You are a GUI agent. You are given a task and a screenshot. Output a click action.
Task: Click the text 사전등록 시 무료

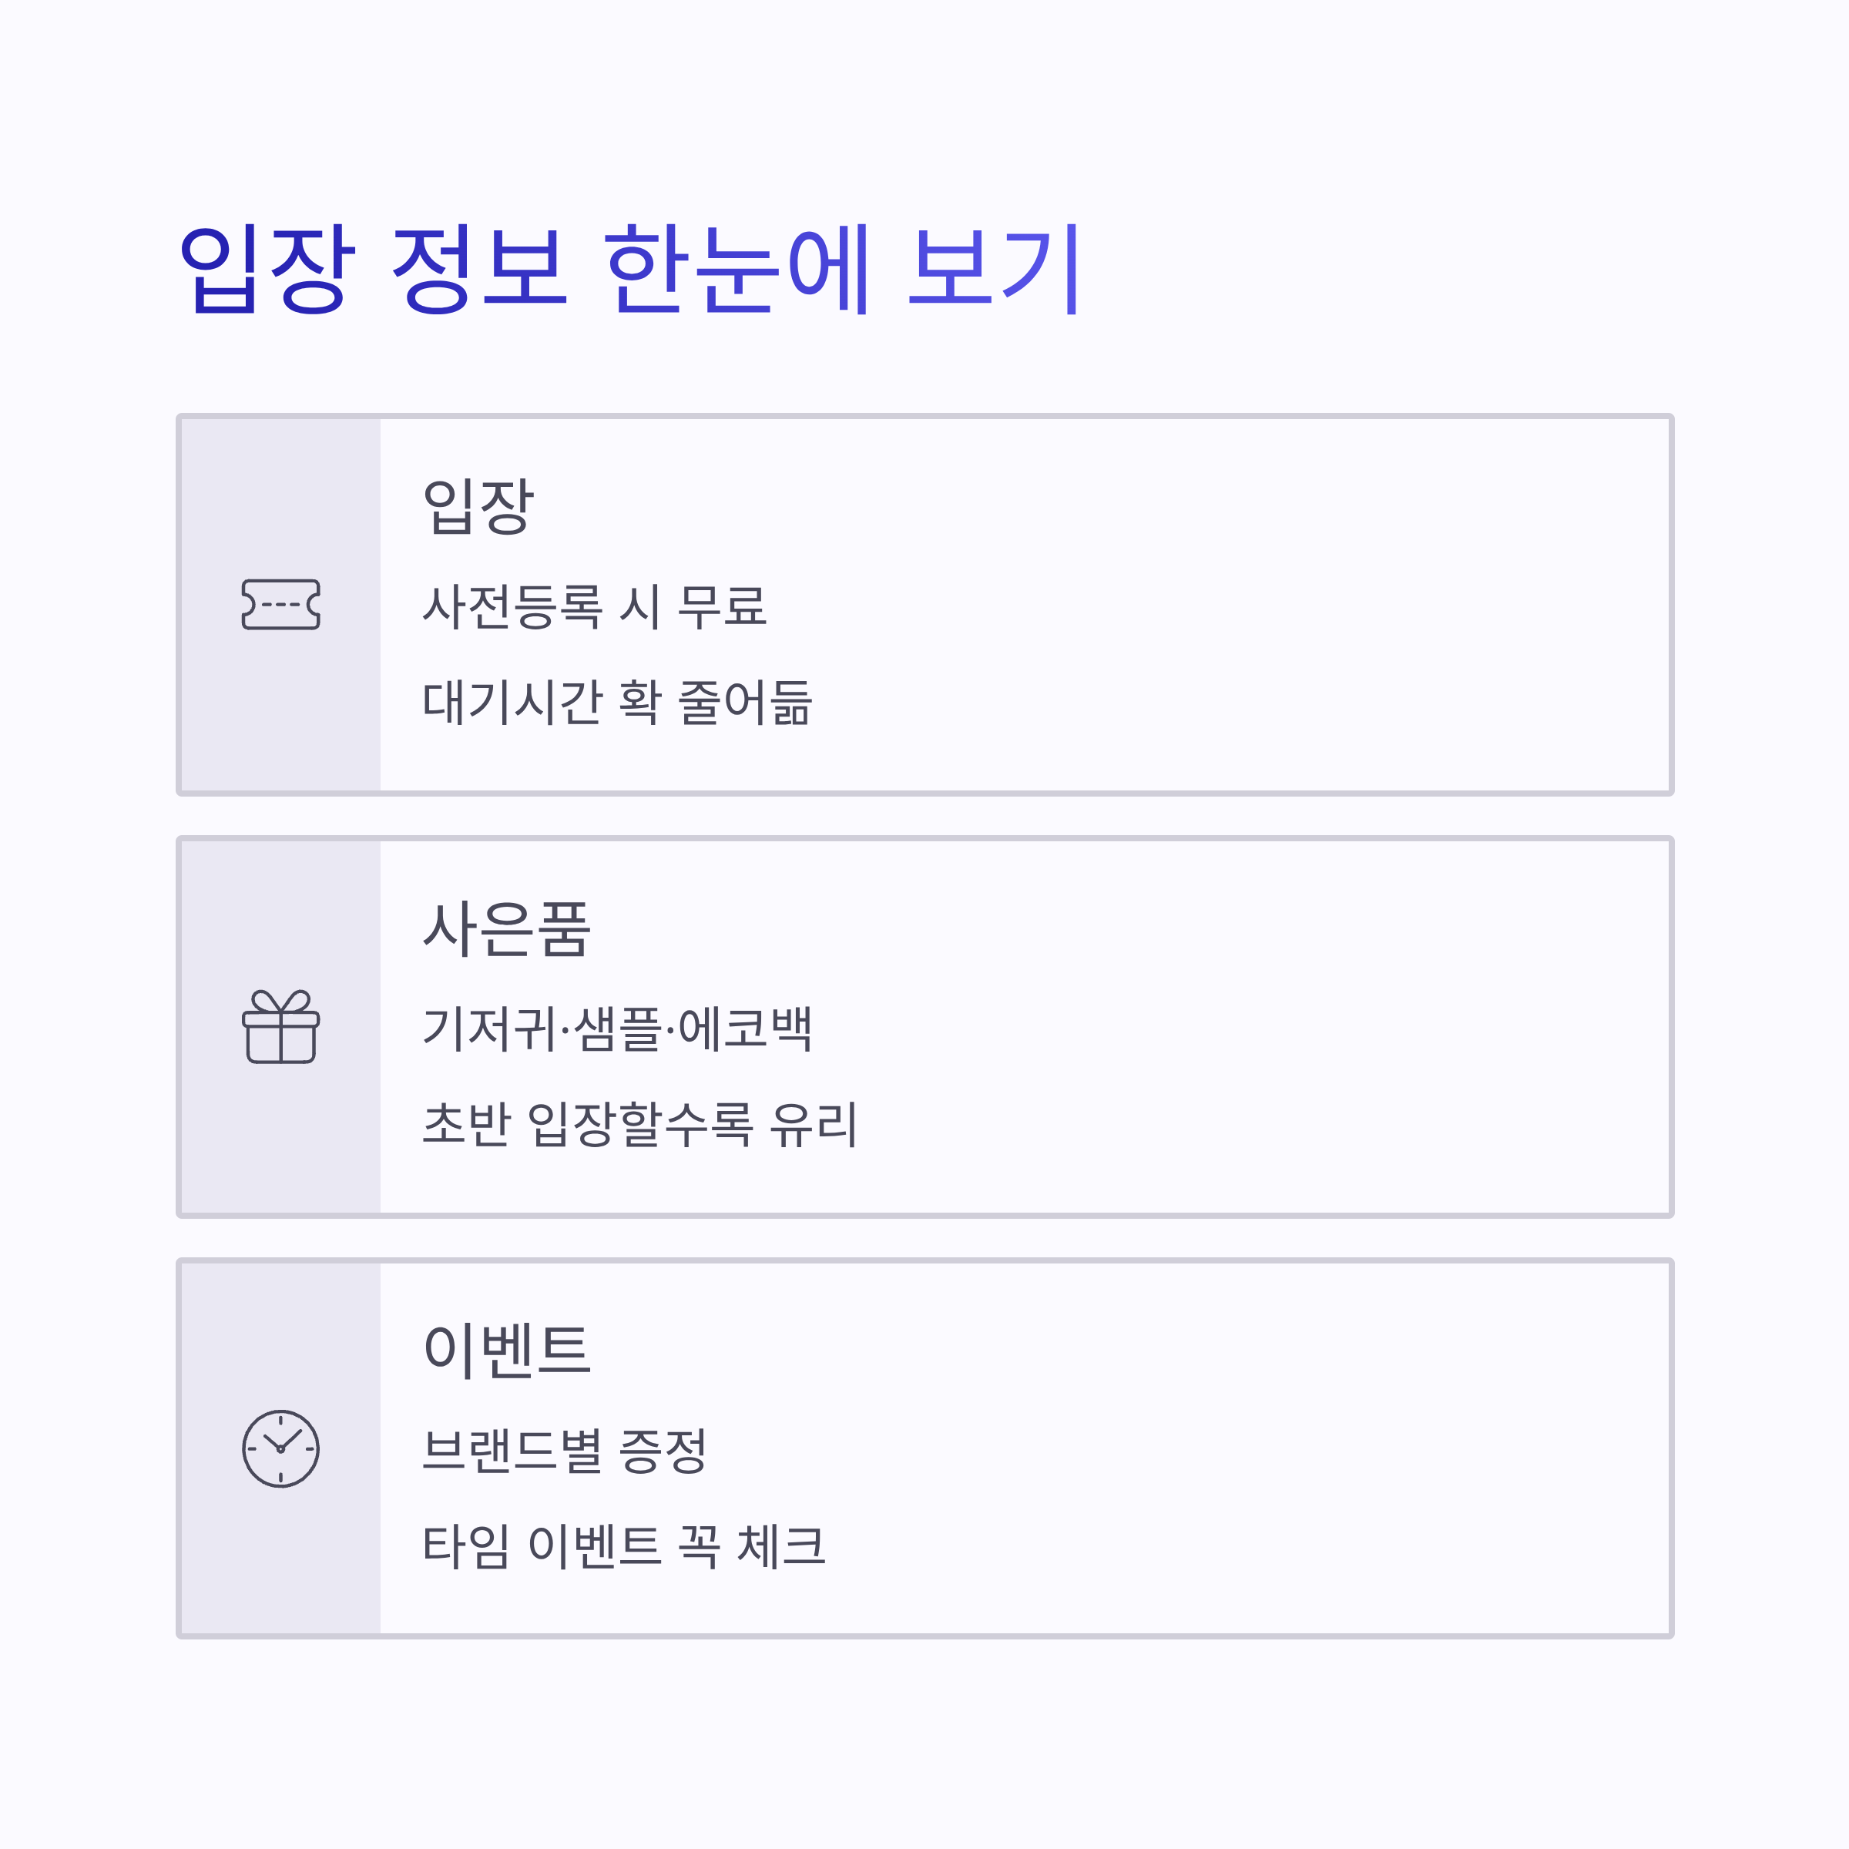pyautogui.click(x=594, y=606)
